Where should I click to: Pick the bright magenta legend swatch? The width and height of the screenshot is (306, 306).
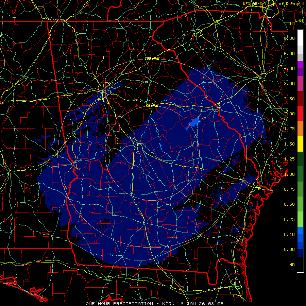coord(300,65)
